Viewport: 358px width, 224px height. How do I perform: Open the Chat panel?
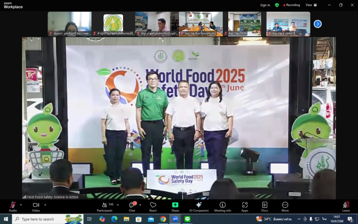click(x=132, y=207)
